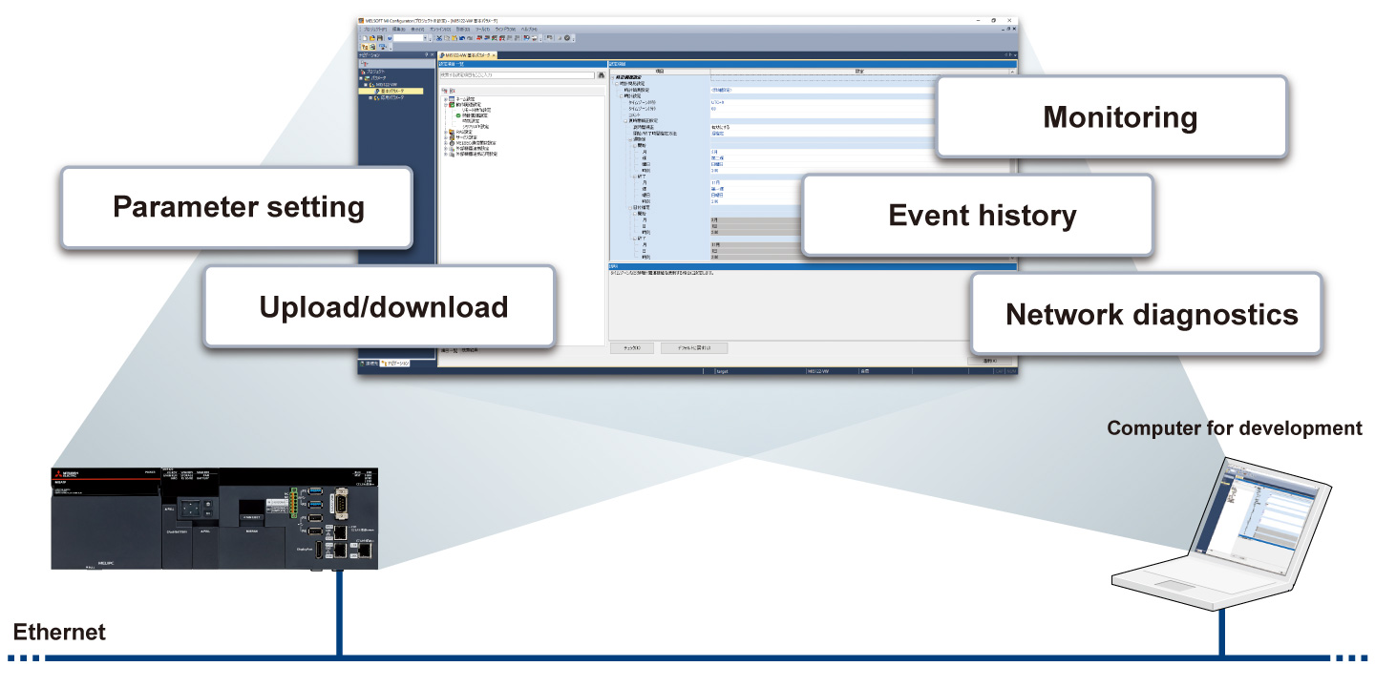Click the Save icon in the toolbar

tap(380, 38)
